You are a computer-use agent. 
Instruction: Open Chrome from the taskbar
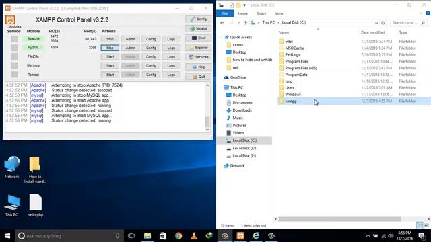[x=178, y=236]
